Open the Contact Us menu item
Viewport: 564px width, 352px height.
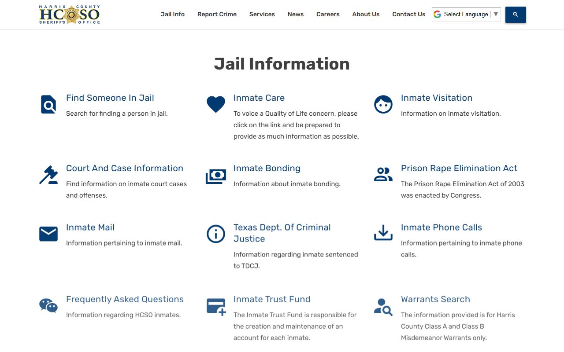click(409, 14)
